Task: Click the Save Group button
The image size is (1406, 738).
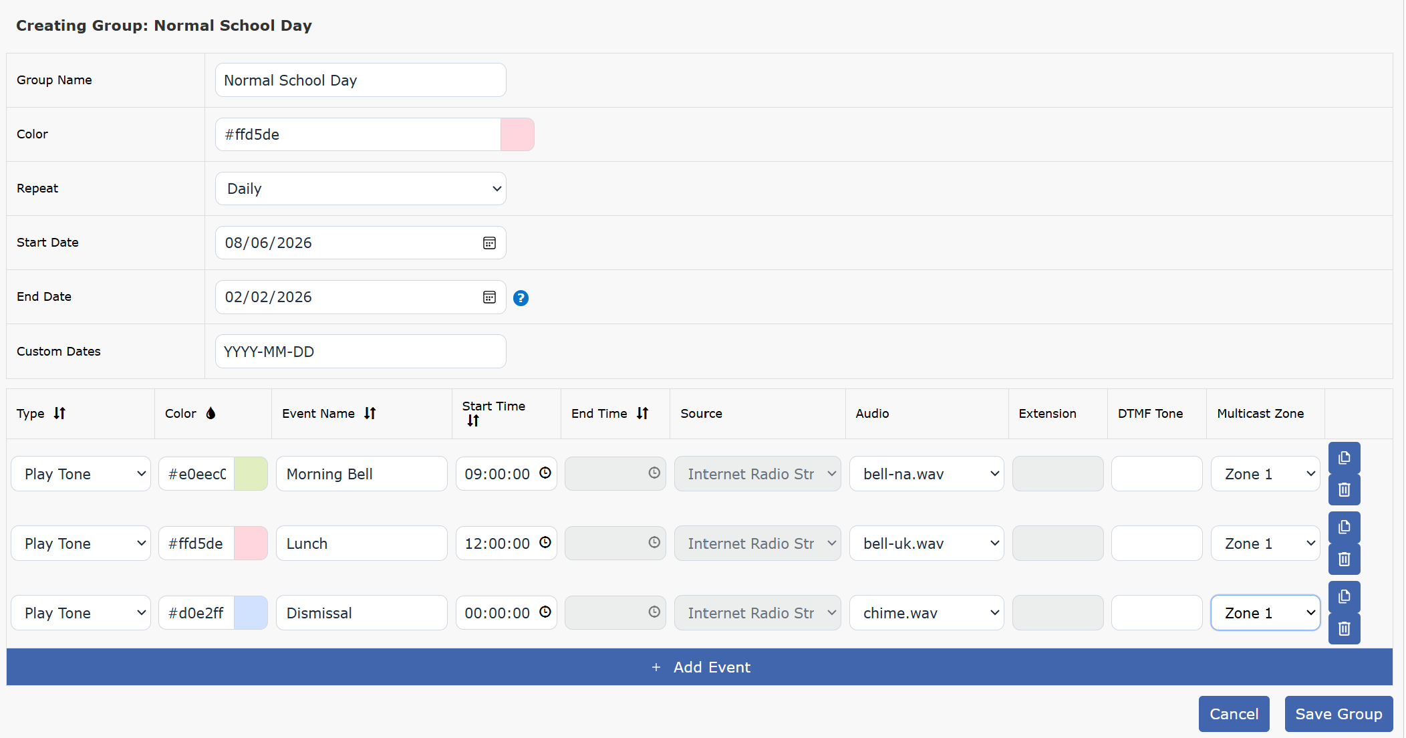Action: [1339, 714]
